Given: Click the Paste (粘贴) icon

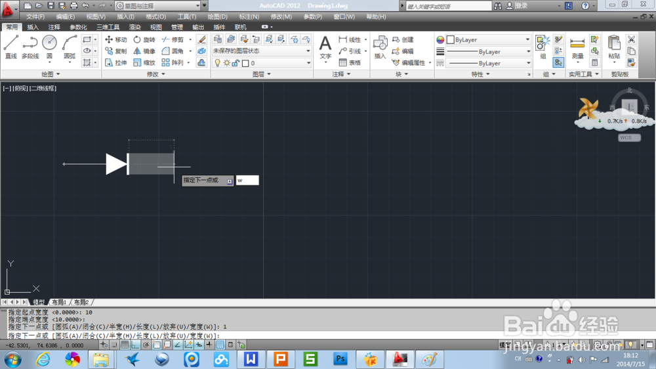Looking at the screenshot, I should pos(614,47).
